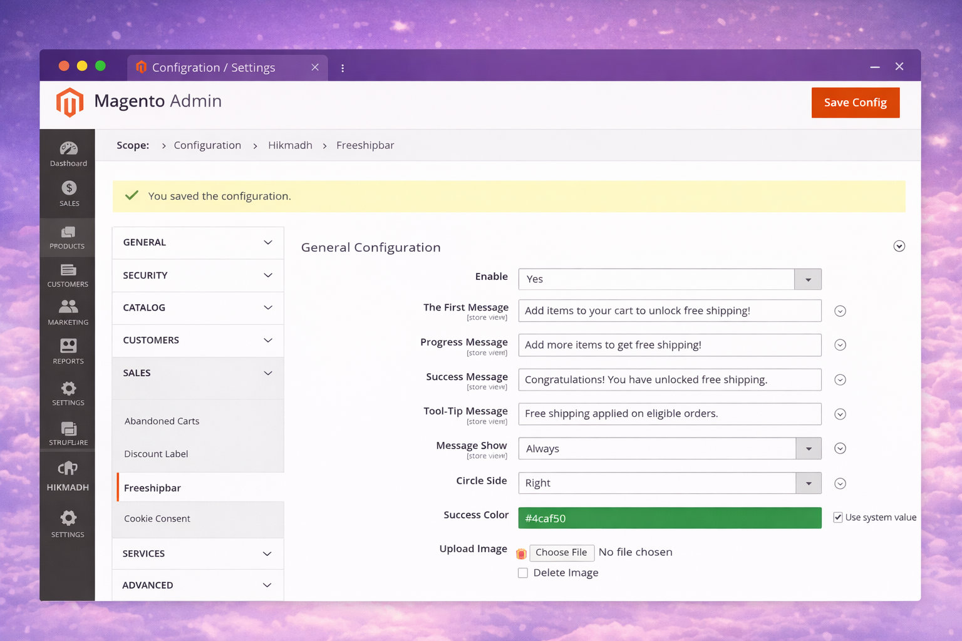Uncheck Use system value for Success Color
The width and height of the screenshot is (962, 641).
[837, 517]
